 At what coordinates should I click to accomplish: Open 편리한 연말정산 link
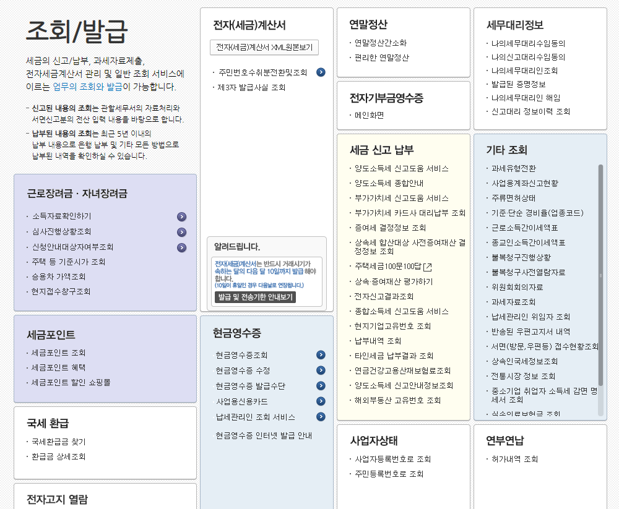[382, 58]
